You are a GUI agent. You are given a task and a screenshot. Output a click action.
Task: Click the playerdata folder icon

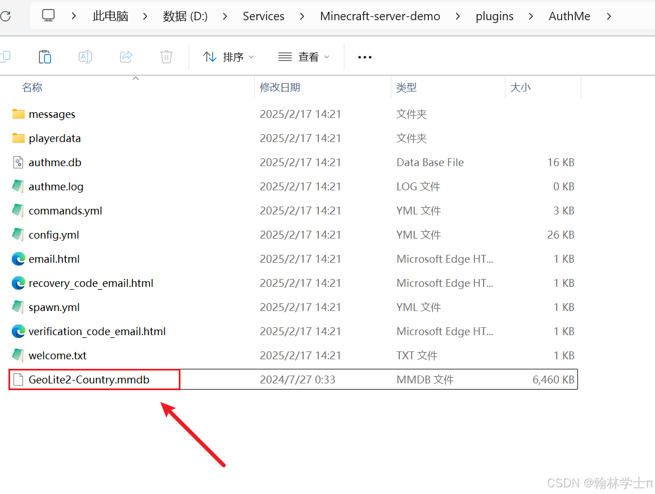[x=19, y=138]
